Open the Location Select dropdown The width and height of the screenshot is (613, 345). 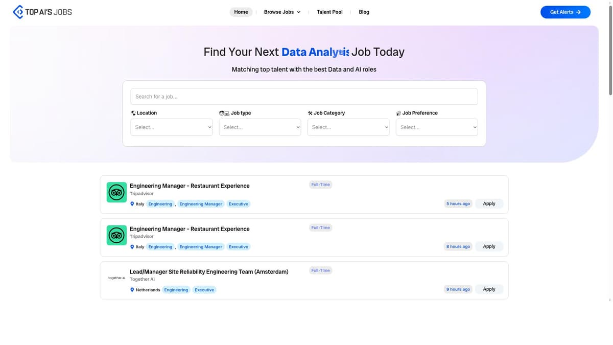point(171,127)
